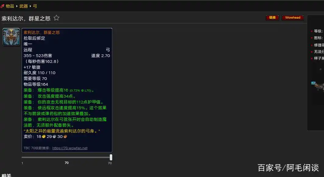
Task: Click the gold coin icon in 卖价
Action: (x=44, y=137)
